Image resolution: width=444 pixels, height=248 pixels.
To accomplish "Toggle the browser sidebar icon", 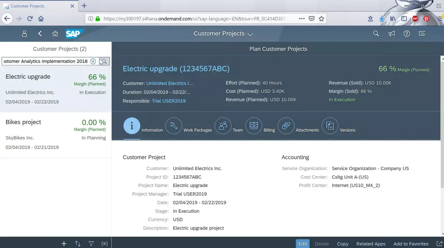I will click(404, 18).
